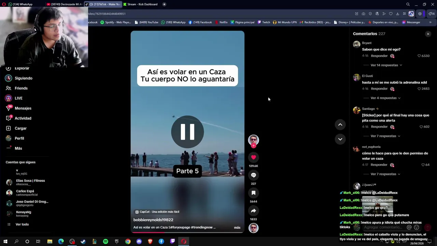Open a new browser tab with plus

[x=164, y=4]
